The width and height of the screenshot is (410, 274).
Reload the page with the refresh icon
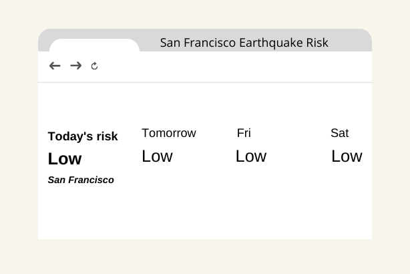pos(94,66)
